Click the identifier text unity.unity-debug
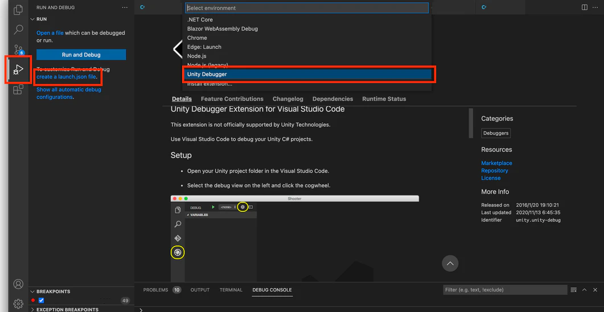This screenshot has width=604, height=312. (x=538, y=220)
